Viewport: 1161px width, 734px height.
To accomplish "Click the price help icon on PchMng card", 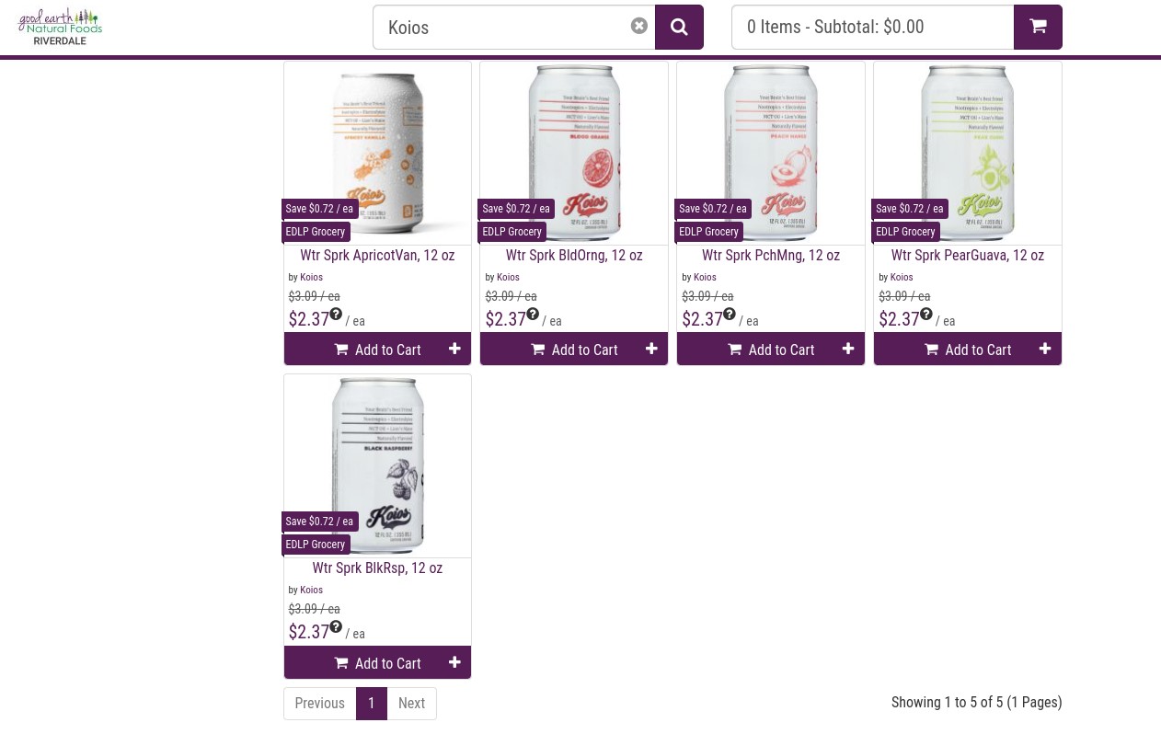I will pos(729,314).
